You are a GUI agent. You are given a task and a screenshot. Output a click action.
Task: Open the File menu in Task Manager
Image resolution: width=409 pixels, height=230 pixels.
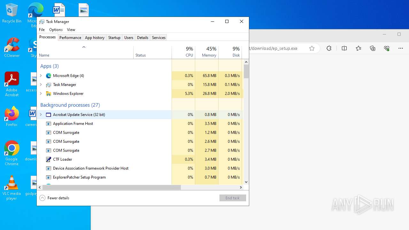[x=42, y=30]
